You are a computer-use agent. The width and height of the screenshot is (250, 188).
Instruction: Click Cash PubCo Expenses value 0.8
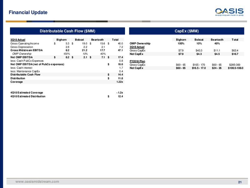click(x=121, y=61)
